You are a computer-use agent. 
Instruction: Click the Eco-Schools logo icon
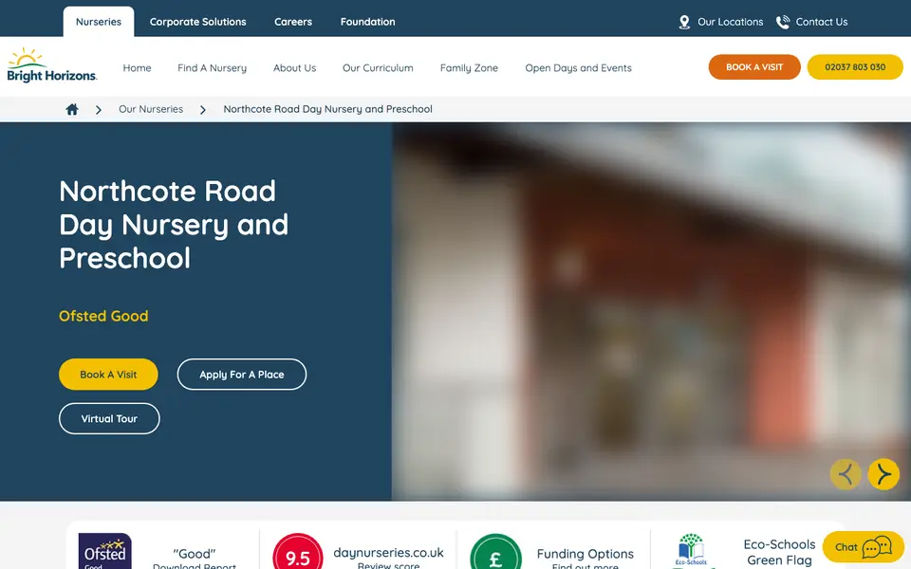pos(691,550)
